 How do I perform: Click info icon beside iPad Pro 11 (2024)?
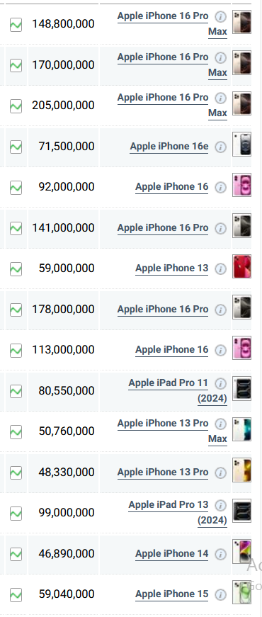[x=221, y=383]
